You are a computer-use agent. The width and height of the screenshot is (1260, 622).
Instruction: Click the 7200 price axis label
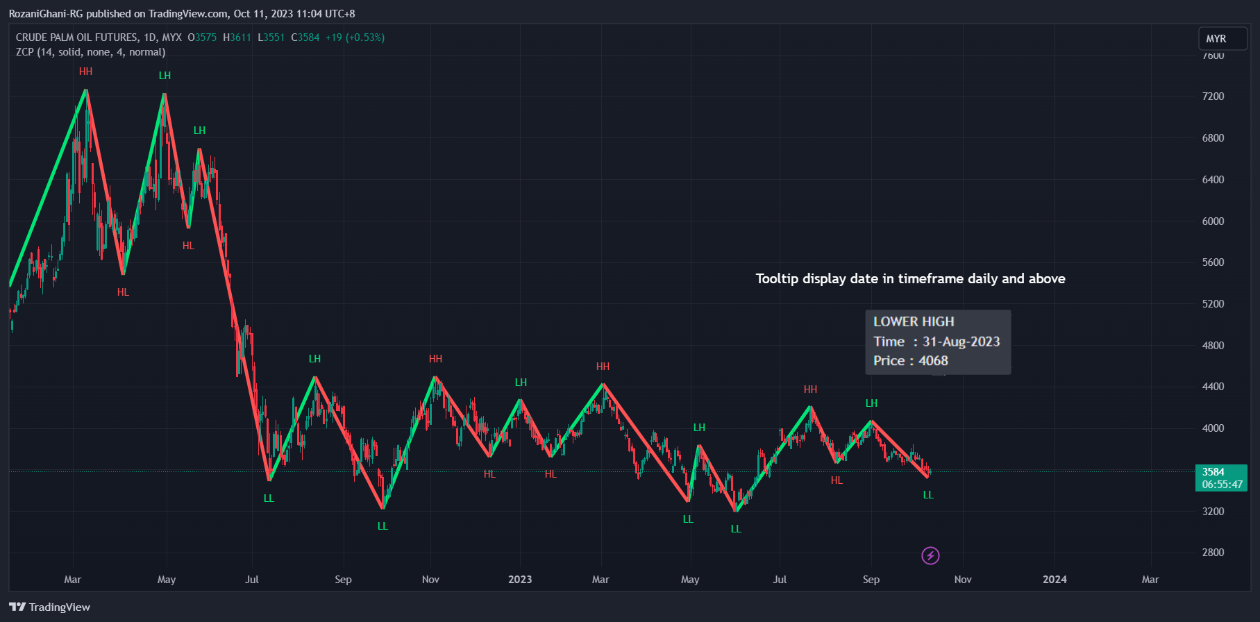click(1213, 96)
